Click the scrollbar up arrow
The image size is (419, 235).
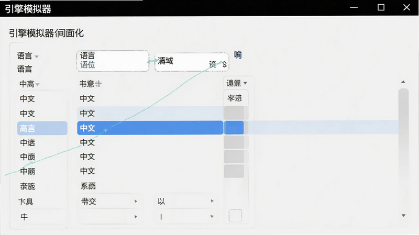[403, 82]
